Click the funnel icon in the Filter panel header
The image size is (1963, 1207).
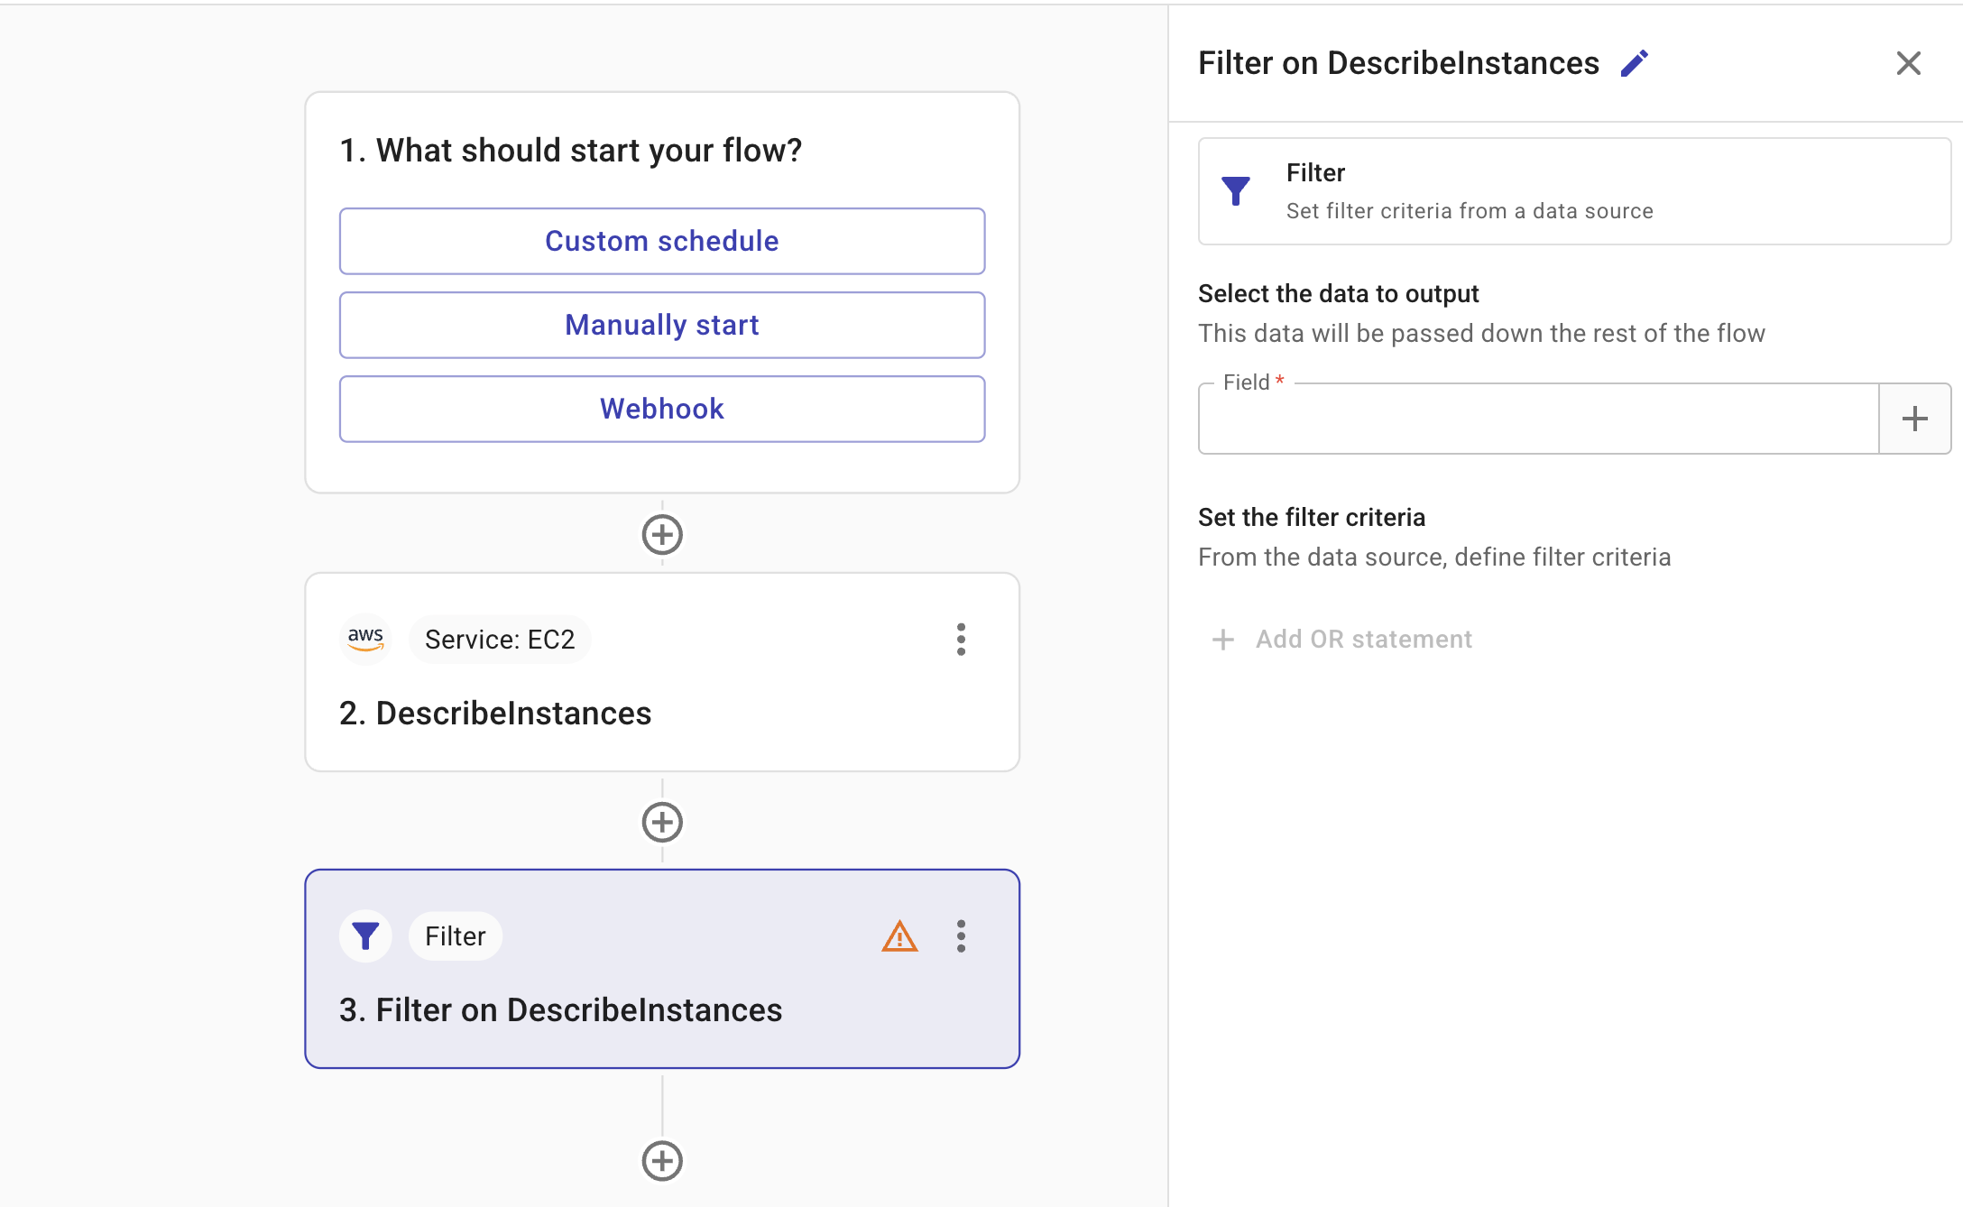click(x=1236, y=191)
